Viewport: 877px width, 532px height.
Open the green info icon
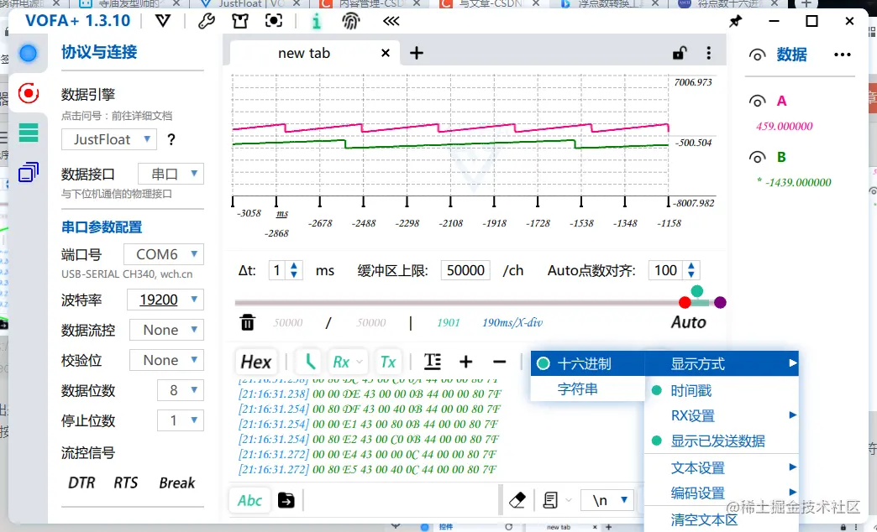point(316,21)
